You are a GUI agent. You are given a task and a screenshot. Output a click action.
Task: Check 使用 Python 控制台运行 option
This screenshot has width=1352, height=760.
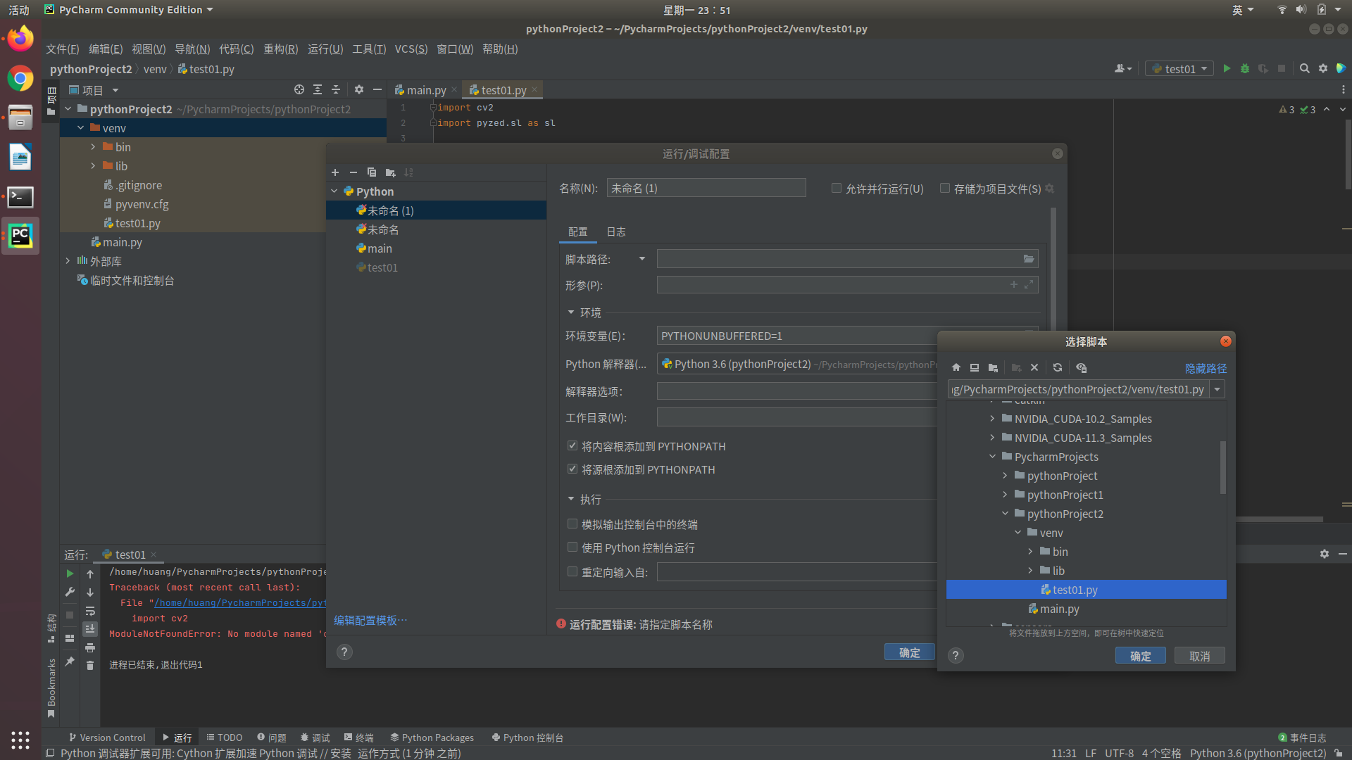[x=572, y=547]
